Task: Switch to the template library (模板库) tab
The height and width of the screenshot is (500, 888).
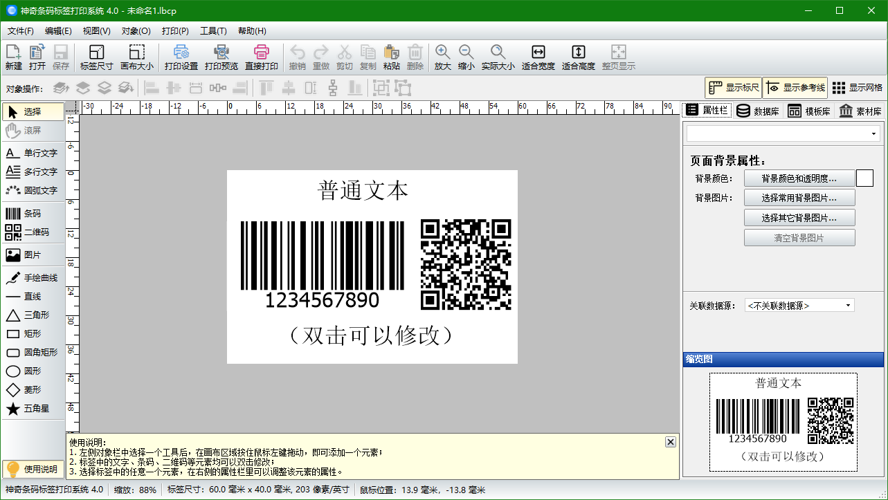Action: coord(809,111)
